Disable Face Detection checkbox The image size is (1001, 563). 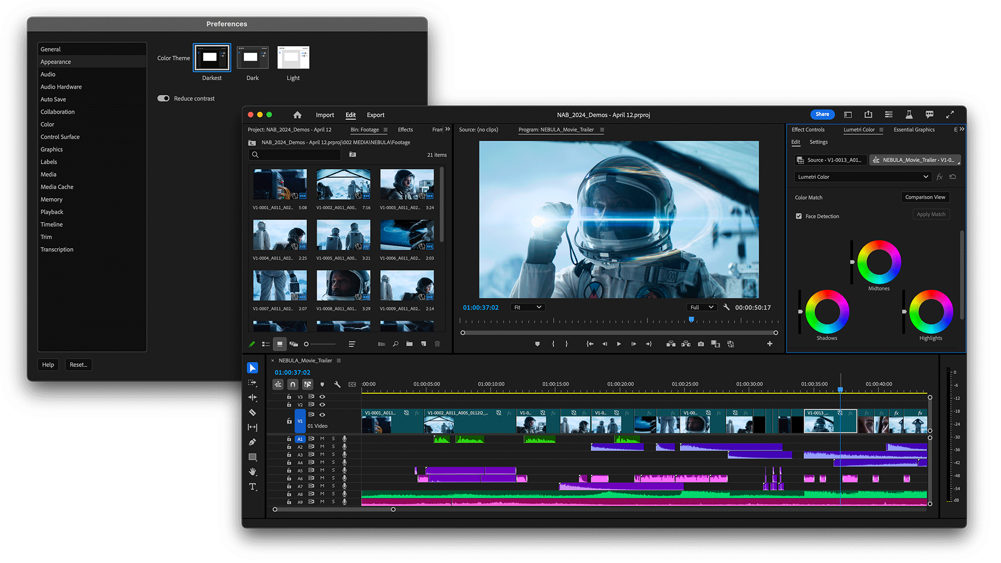coord(799,216)
